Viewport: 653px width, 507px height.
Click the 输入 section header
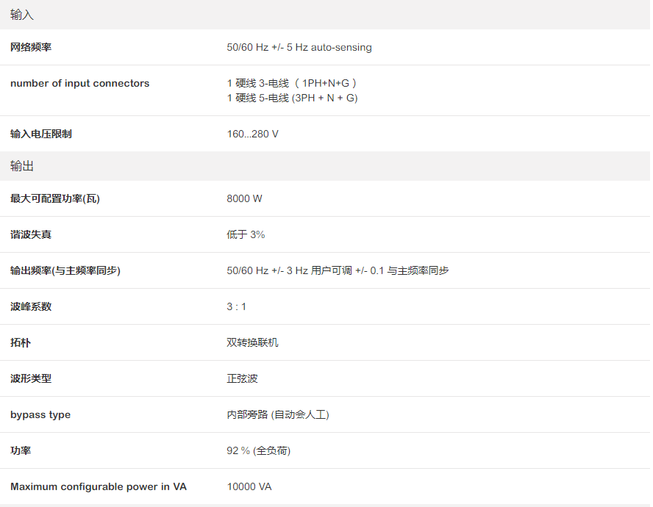pyautogui.click(x=22, y=15)
